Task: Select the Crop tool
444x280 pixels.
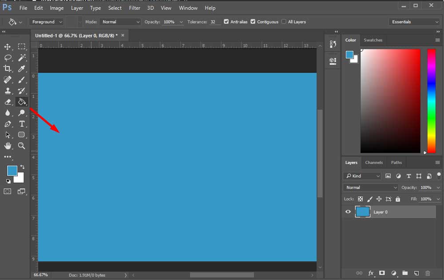Action: pos(8,68)
